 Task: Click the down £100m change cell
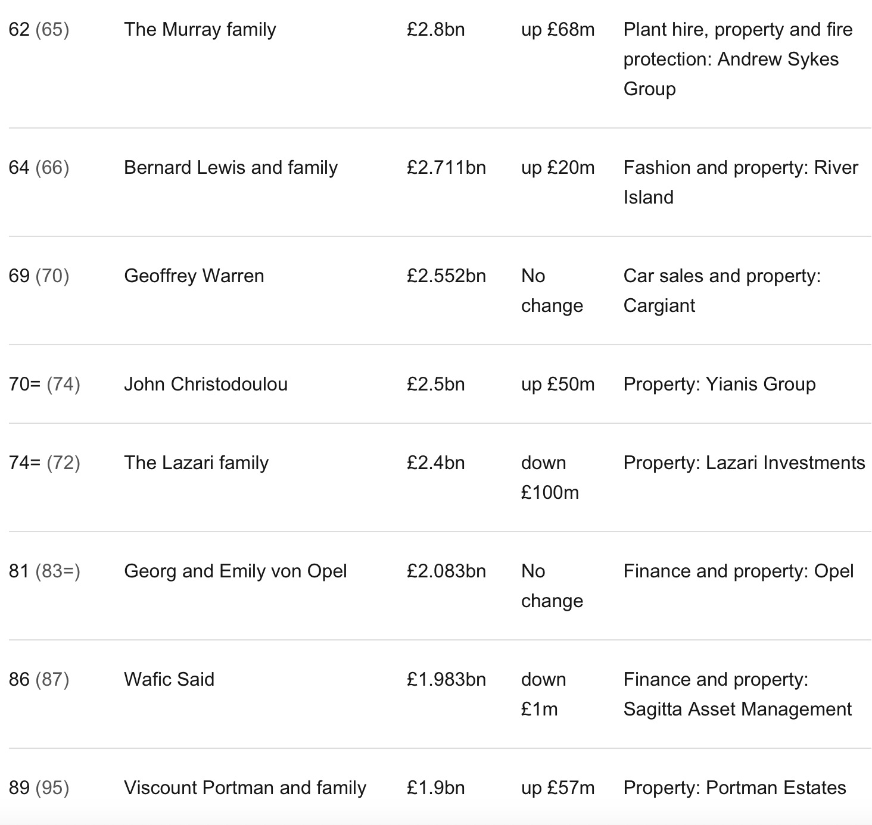(x=550, y=478)
